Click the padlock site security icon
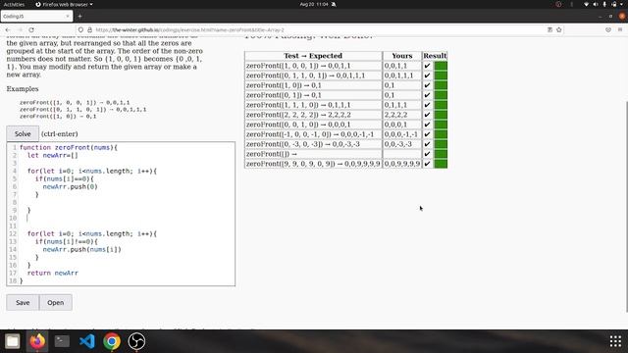Screen dimensions: 628x353 pyautogui.click(x=89, y=30)
